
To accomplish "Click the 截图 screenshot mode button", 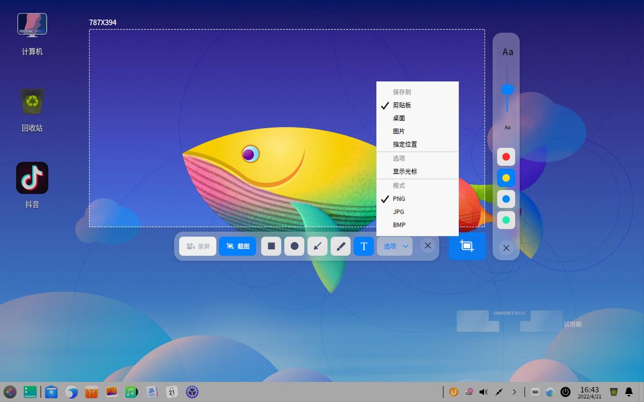I will pyautogui.click(x=237, y=246).
